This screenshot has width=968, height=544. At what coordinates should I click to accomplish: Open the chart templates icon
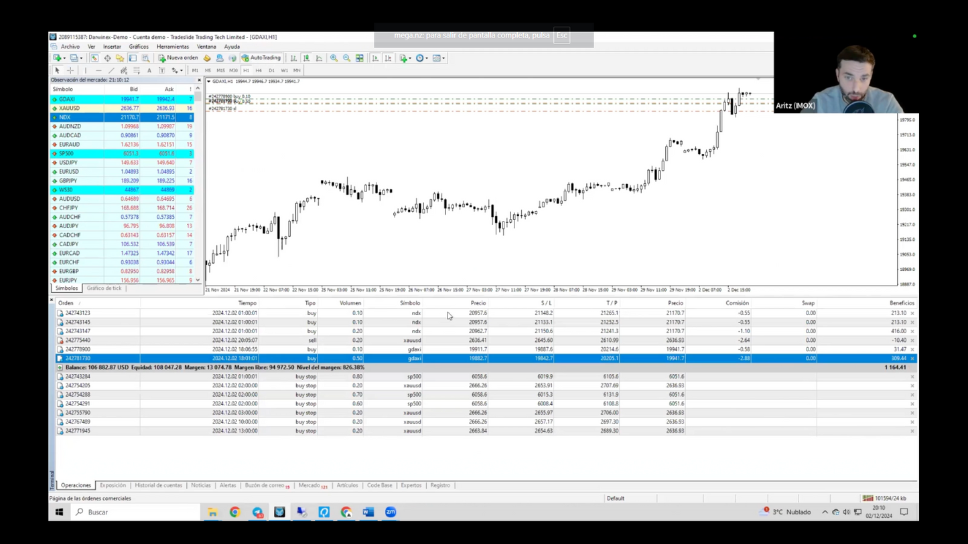(x=437, y=58)
